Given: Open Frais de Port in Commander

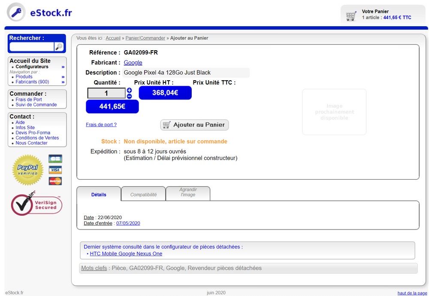Looking at the screenshot, I should click(29, 100).
